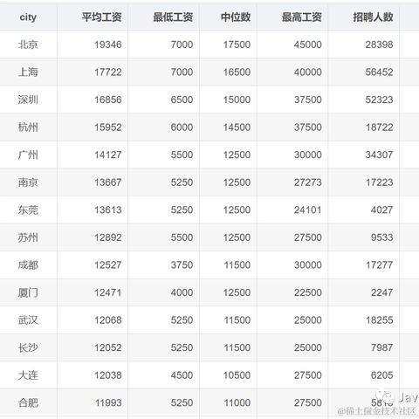Select the 深圳 city cell
Screen dimensions: 419x419
[28, 100]
